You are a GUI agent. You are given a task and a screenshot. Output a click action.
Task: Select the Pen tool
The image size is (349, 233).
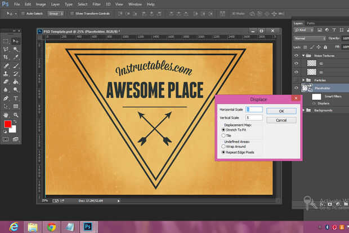tap(6, 98)
